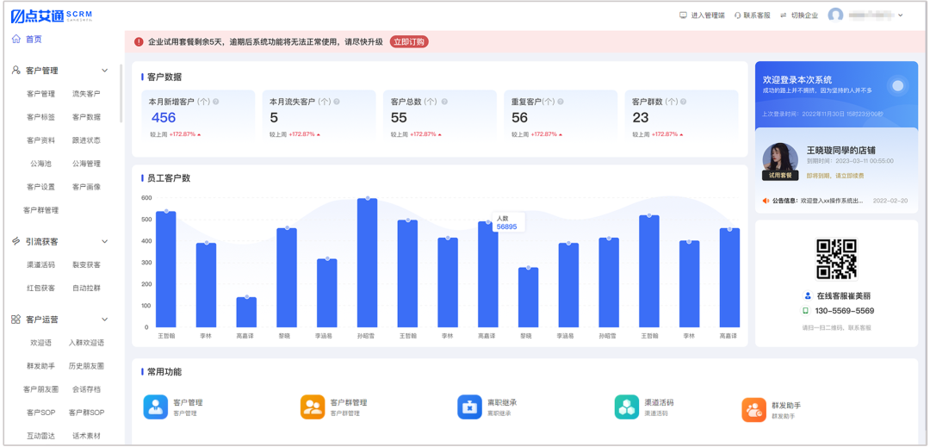
Task: Click the home icon beside 首页
Action: point(16,39)
